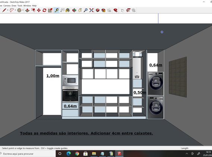Select the Orbit camera tool
This screenshot has height=157, width=212.
tap(74, 10)
